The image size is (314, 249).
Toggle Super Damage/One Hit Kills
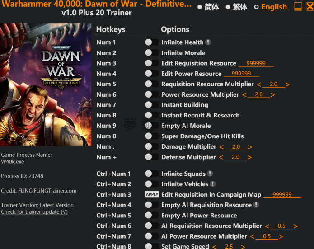tap(152, 136)
